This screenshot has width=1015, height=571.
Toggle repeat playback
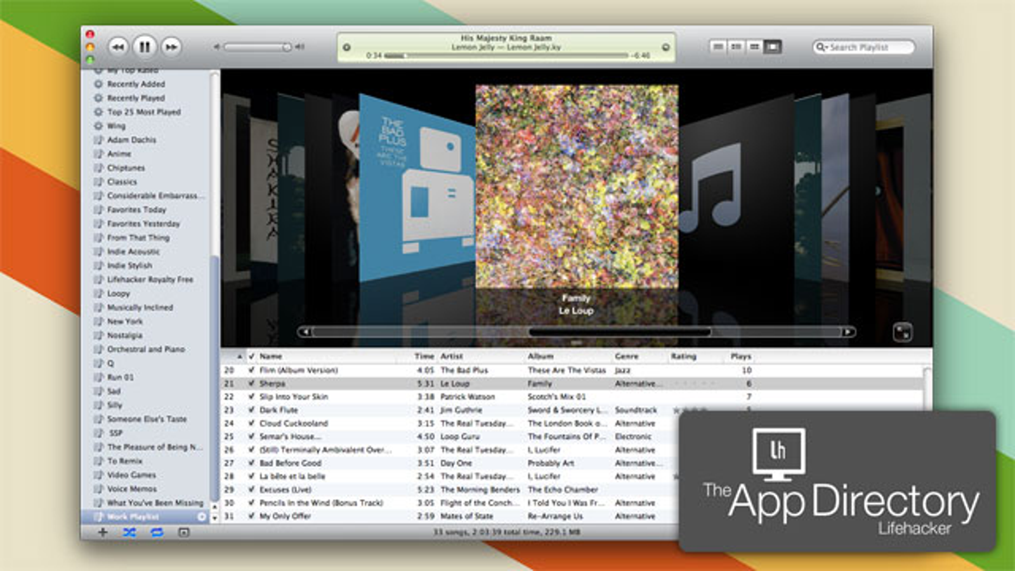(x=157, y=532)
